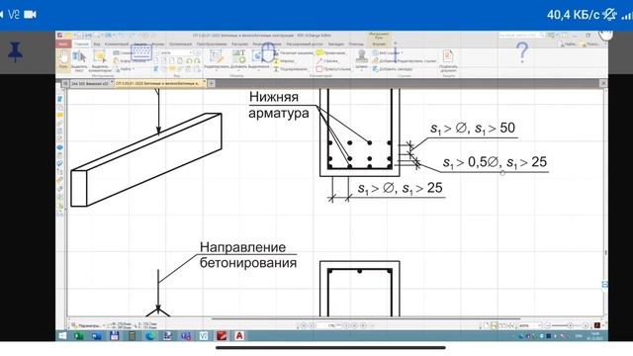
Task: Adjust the zoom slider in status bar
Action: coord(570,325)
